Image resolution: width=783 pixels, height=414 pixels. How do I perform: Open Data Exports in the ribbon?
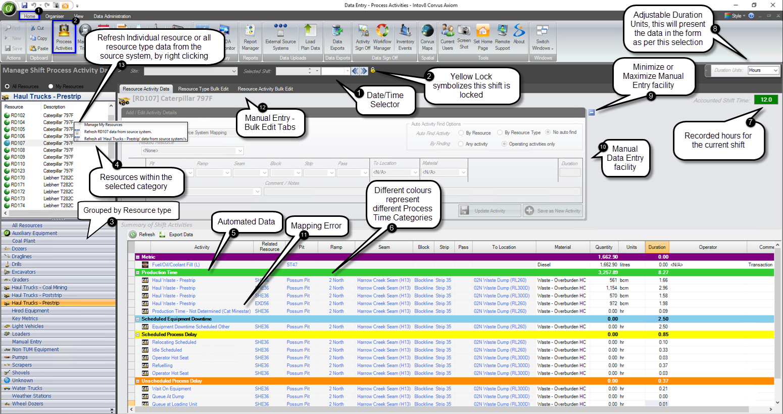pos(337,37)
